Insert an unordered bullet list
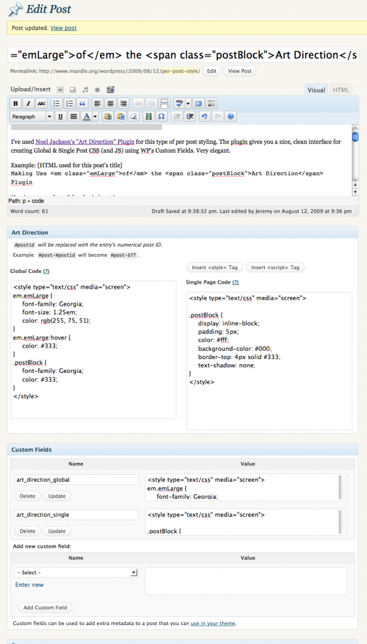This screenshot has height=644, width=367. (x=57, y=103)
